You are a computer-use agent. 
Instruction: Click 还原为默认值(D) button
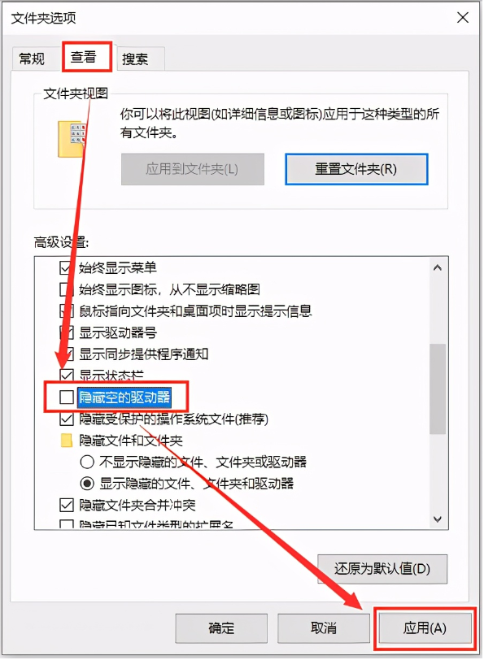coord(382,569)
